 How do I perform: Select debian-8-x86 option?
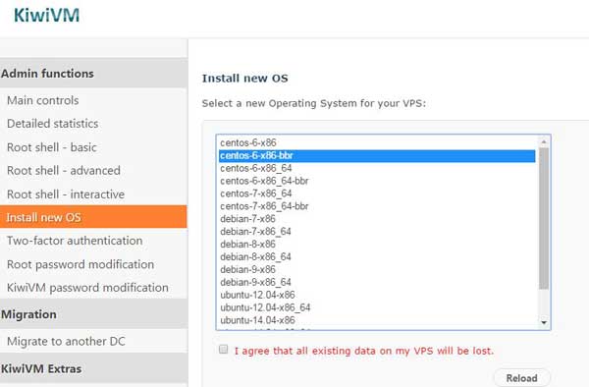pos(377,245)
